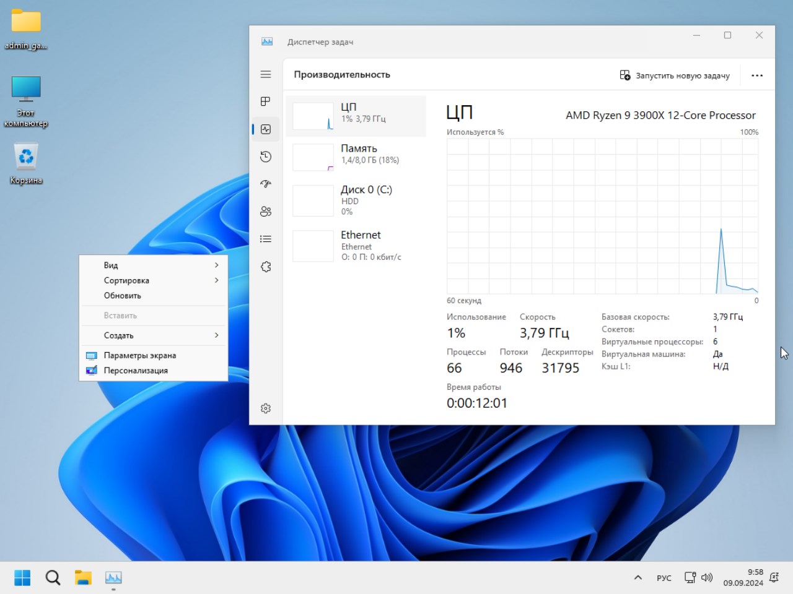
Task: Open the Users icon in sidebar
Action: [x=266, y=212]
